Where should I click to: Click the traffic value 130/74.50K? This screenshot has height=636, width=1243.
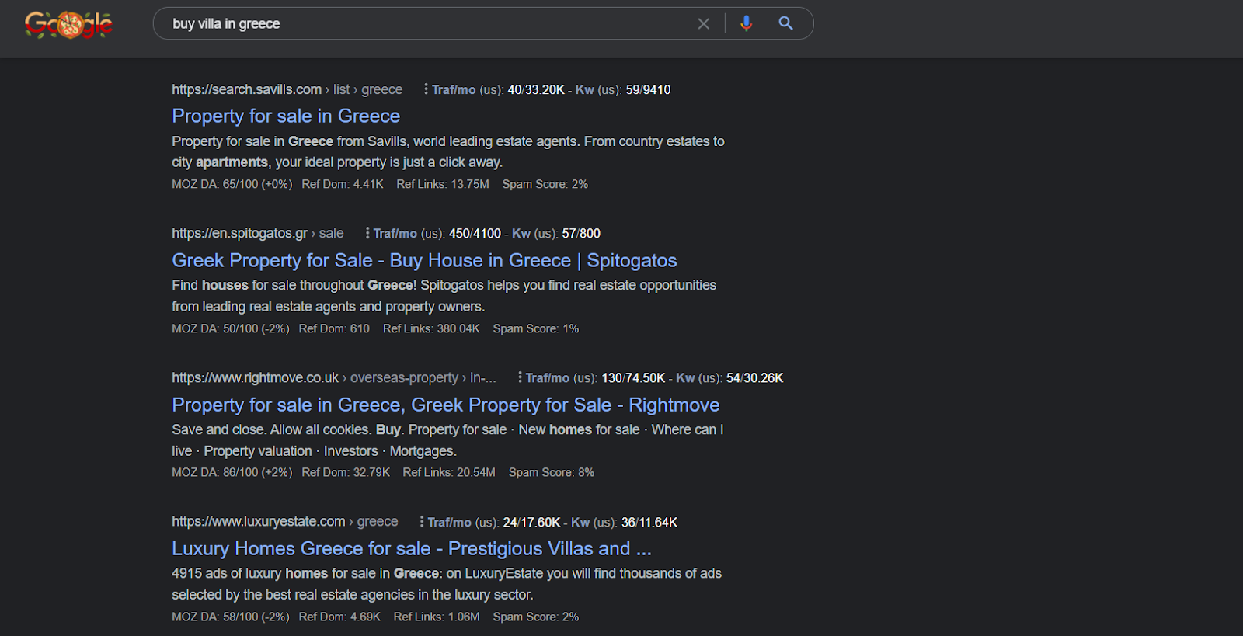(633, 378)
